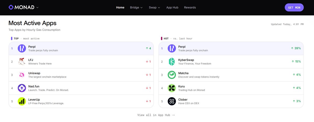Open the App Hub nav item
Image resolution: width=314 pixels, height=122 pixels.
(x=172, y=8)
